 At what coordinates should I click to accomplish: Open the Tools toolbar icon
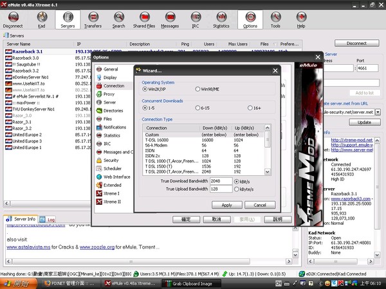(x=276, y=20)
